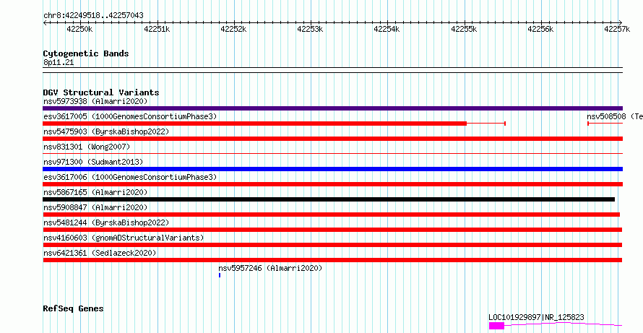Click the nsv5481244 (ByrskaBishop2022) red bar

coord(332,230)
